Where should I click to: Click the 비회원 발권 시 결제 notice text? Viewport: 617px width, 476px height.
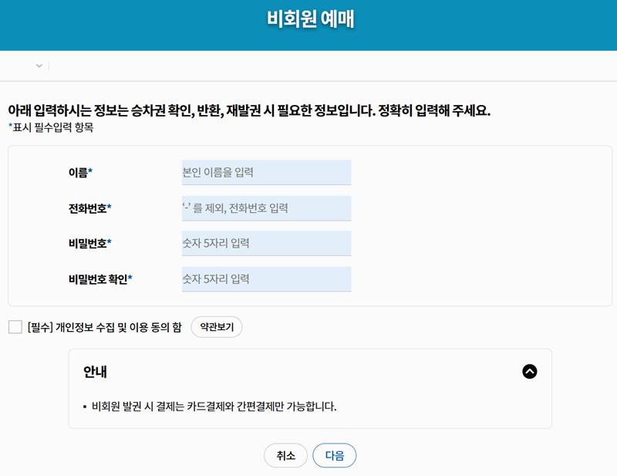coord(214,407)
